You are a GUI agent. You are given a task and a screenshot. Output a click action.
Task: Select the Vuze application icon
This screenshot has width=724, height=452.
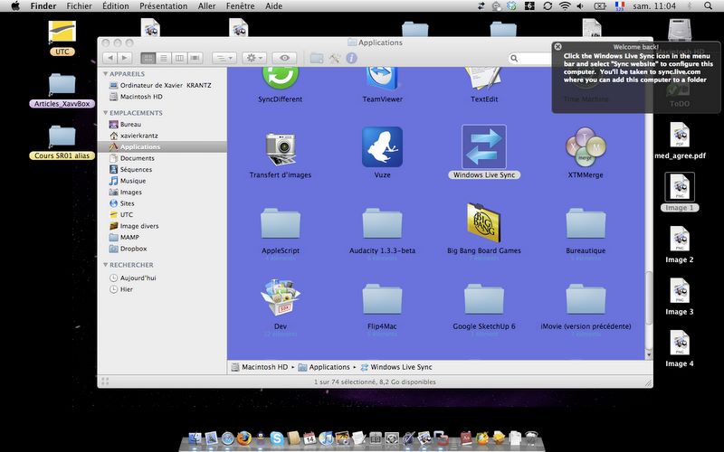tap(382, 147)
